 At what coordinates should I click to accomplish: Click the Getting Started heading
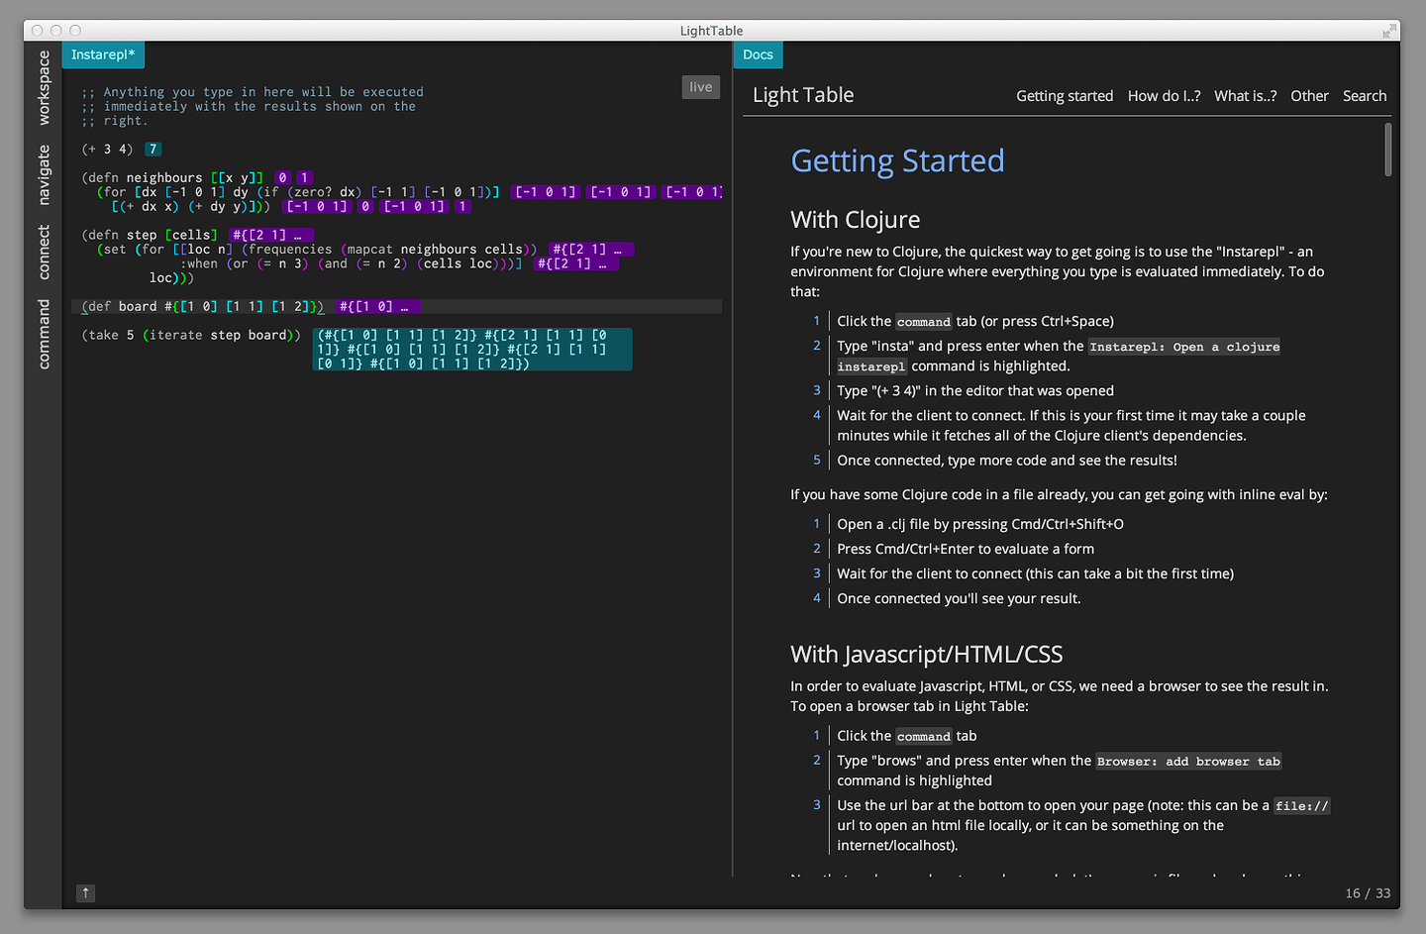pos(897,160)
